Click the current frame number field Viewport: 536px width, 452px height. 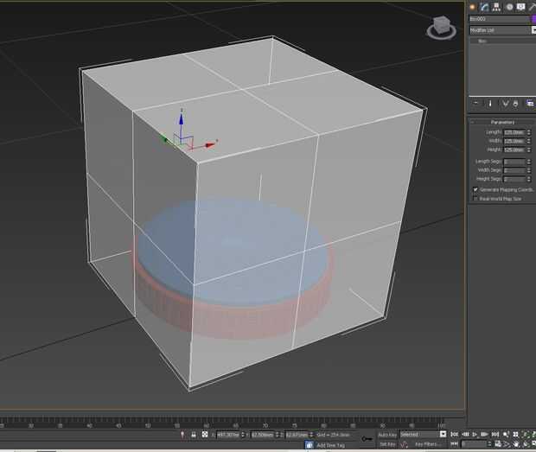tap(474, 444)
